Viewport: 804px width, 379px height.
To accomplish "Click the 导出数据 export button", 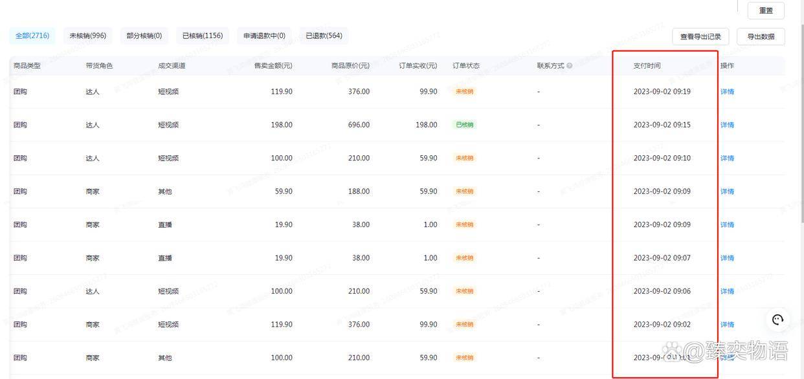I will point(761,36).
